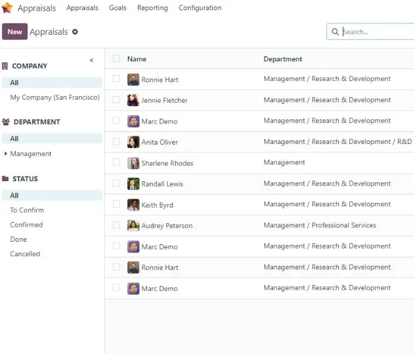Click Sharlene Rhodes' avatar picture
This screenshot has width=414, height=354.
coord(133,163)
